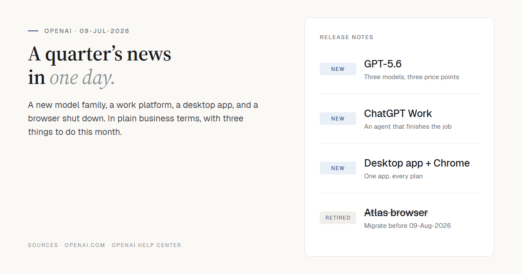The width and height of the screenshot is (522, 274).
Task: Click the paragraph starting "A new model family"
Action: (144, 118)
